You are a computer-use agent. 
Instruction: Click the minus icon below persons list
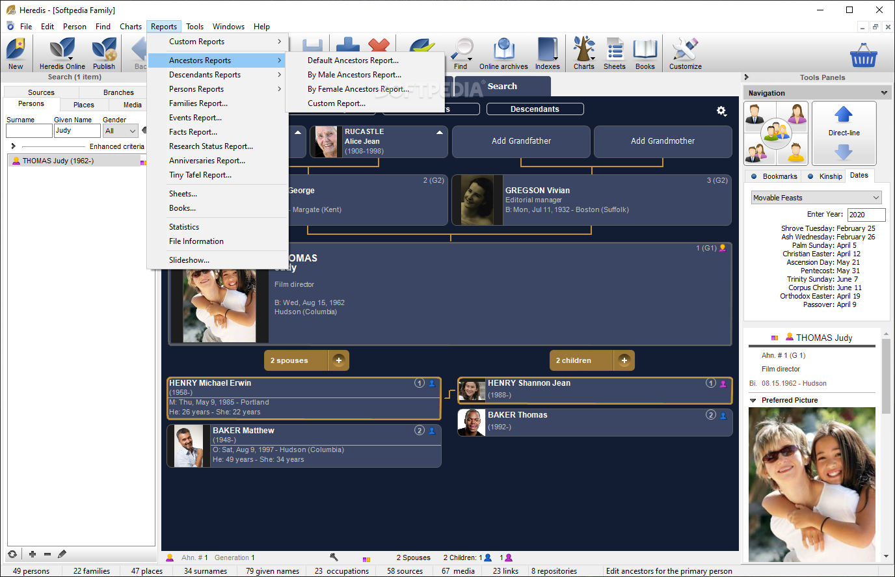(x=47, y=554)
